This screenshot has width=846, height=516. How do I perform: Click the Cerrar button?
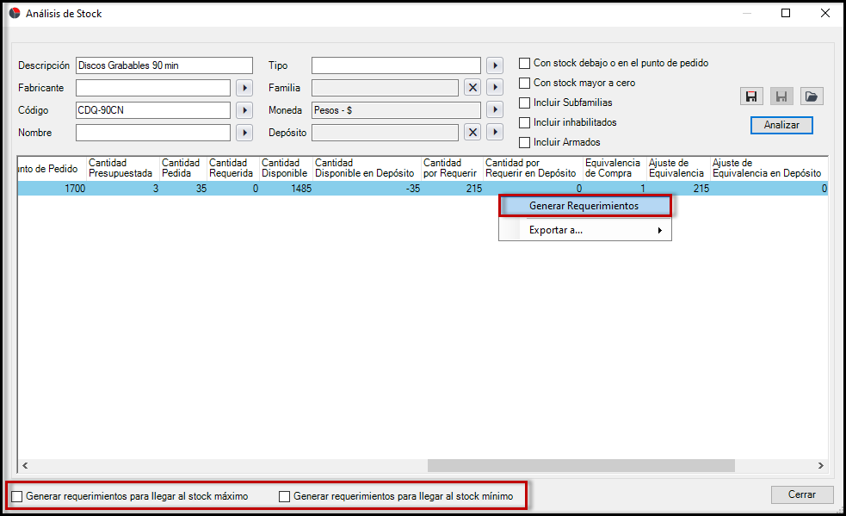click(802, 494)
